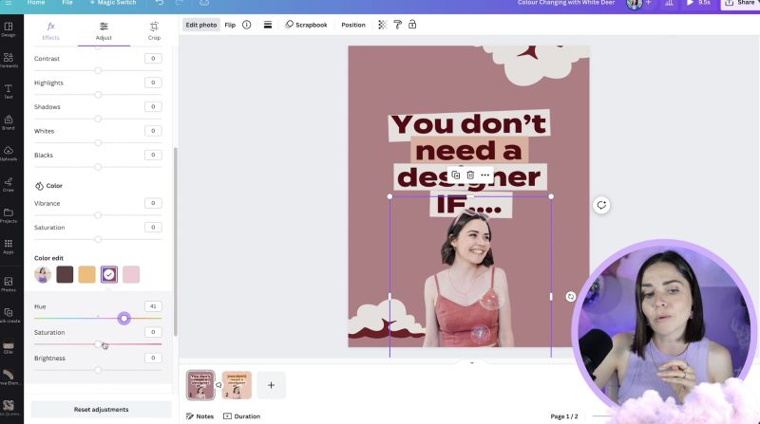Apply the Scrapbook style

[306, 25]
